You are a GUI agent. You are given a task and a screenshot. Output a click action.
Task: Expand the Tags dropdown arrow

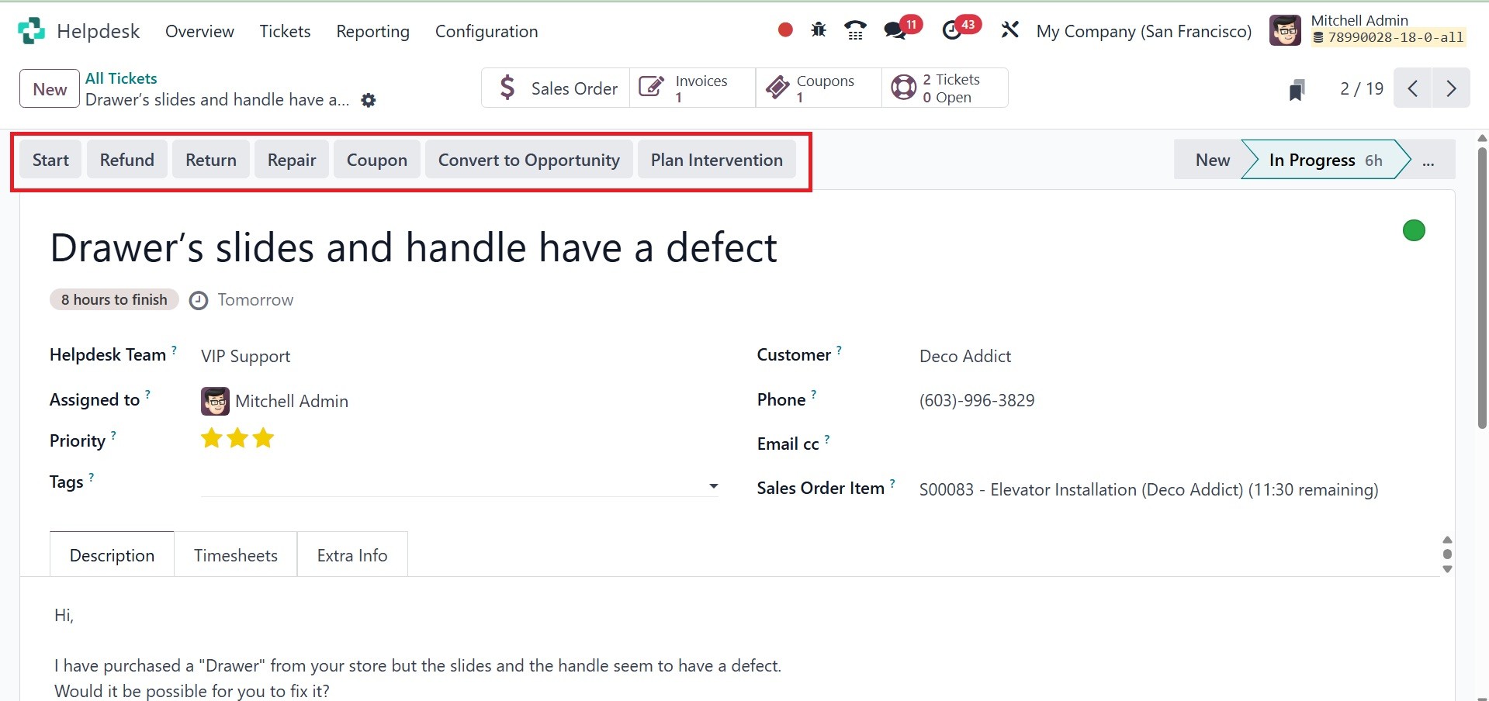click(713, 486)
